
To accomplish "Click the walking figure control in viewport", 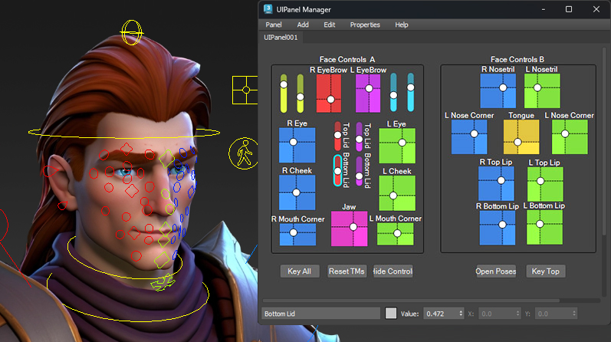I will pos(244,153).
